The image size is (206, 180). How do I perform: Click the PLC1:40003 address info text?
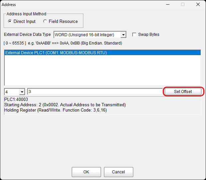16,100
